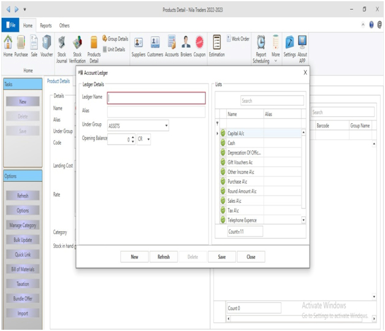This screenshot has width=385, height=331.
Task: Open the Estimation icon
Action: coord(217,46)
